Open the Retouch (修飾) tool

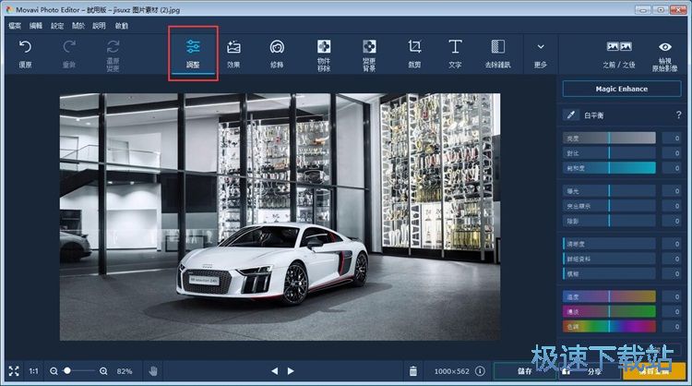[x=277, y=52]
